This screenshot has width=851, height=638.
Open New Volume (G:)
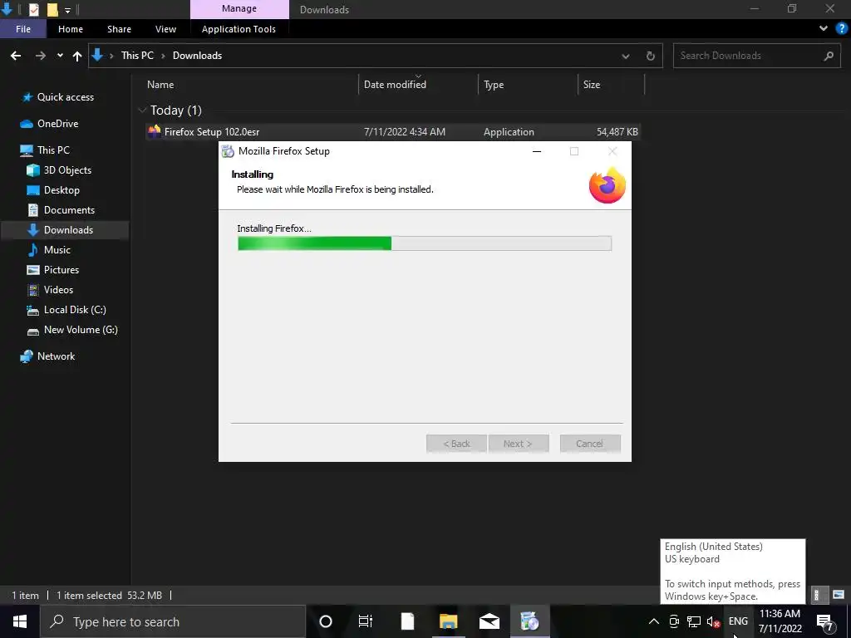click(81, 330)
